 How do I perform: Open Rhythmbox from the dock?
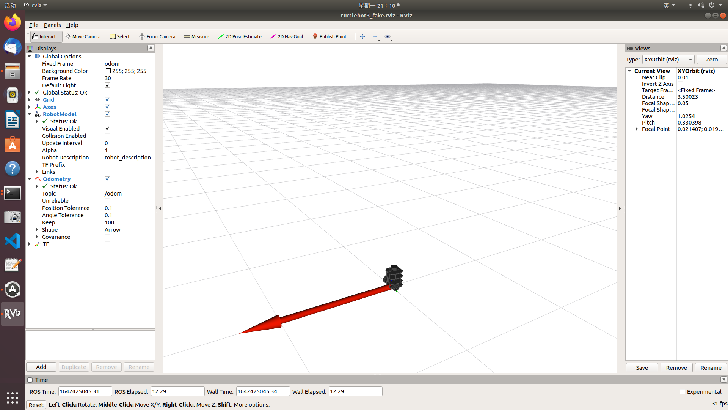13,95
